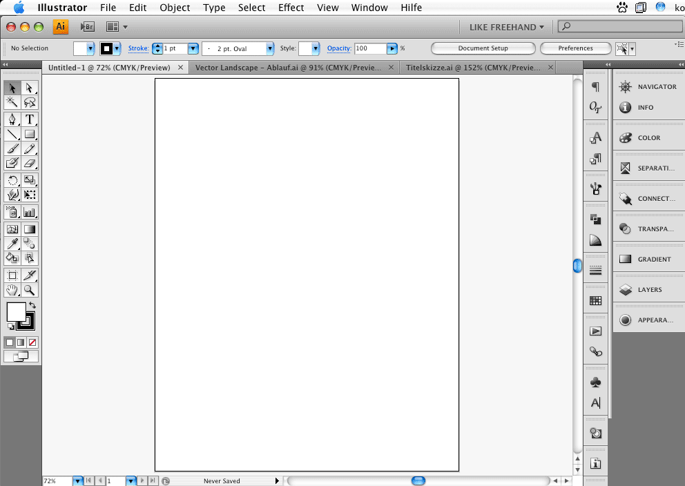The height and width of the screenshot is (486, 685).
Task: Open the stroke weight dropdown arrow
Action: (192, 48)
